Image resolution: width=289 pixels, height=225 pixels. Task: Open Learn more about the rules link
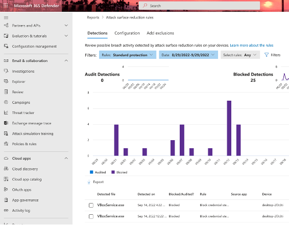pos(251,45)
